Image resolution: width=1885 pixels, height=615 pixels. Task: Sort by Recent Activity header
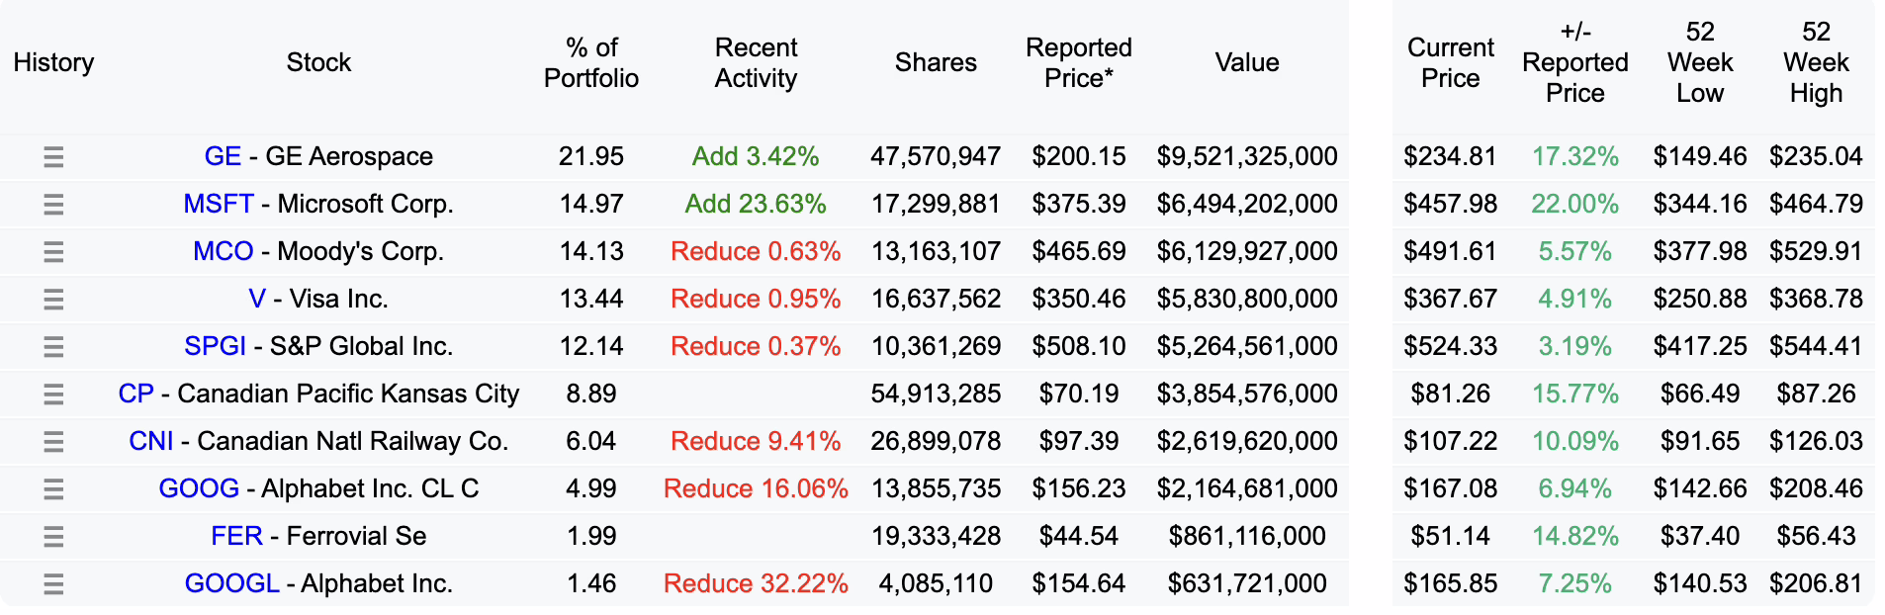[x=756, y=62]
